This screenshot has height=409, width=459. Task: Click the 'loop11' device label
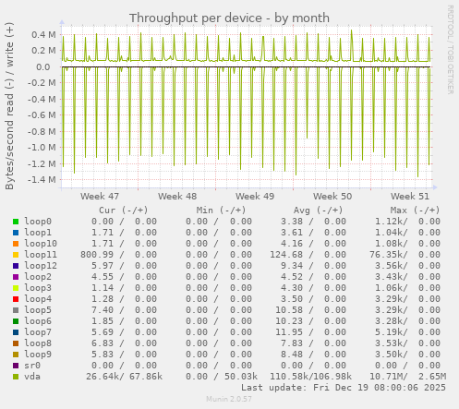coord(41,255)
